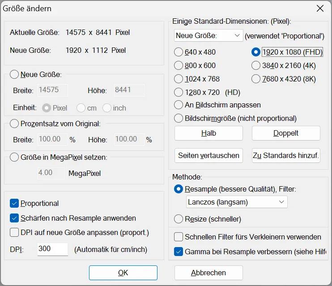Uncheck the Proportional checkbox

(14, 203)
